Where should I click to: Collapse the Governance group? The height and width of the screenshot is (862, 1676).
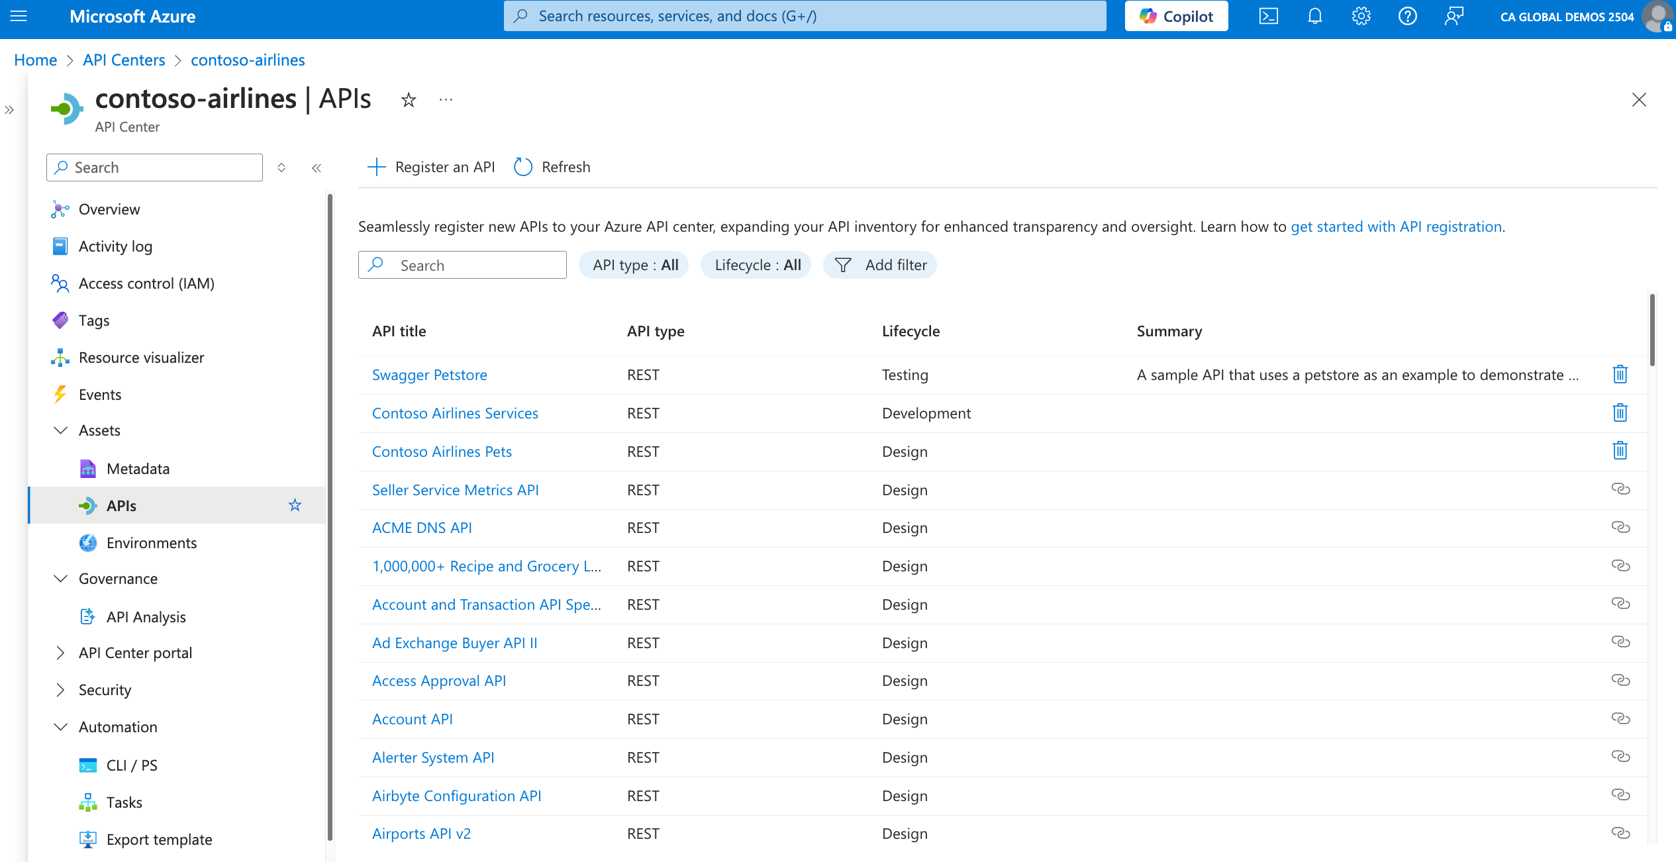[60, 579]
